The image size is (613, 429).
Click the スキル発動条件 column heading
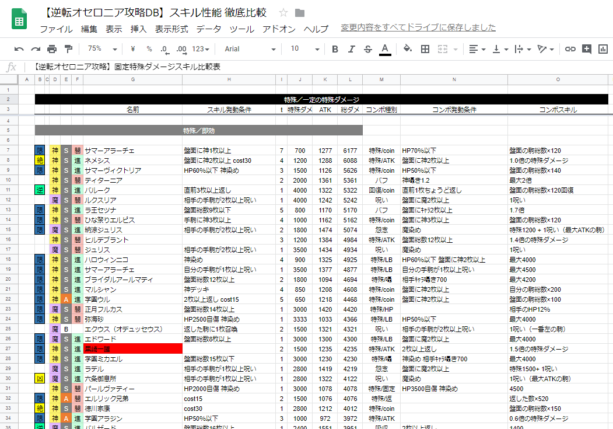point(229,110)
